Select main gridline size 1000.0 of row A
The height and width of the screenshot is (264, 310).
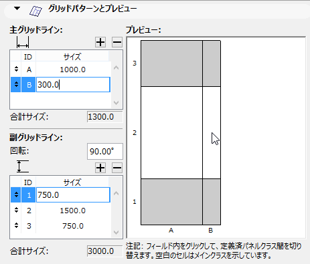click(x=73, y=70)
